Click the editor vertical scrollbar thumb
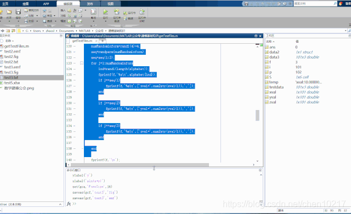 (x=257, y=115)
